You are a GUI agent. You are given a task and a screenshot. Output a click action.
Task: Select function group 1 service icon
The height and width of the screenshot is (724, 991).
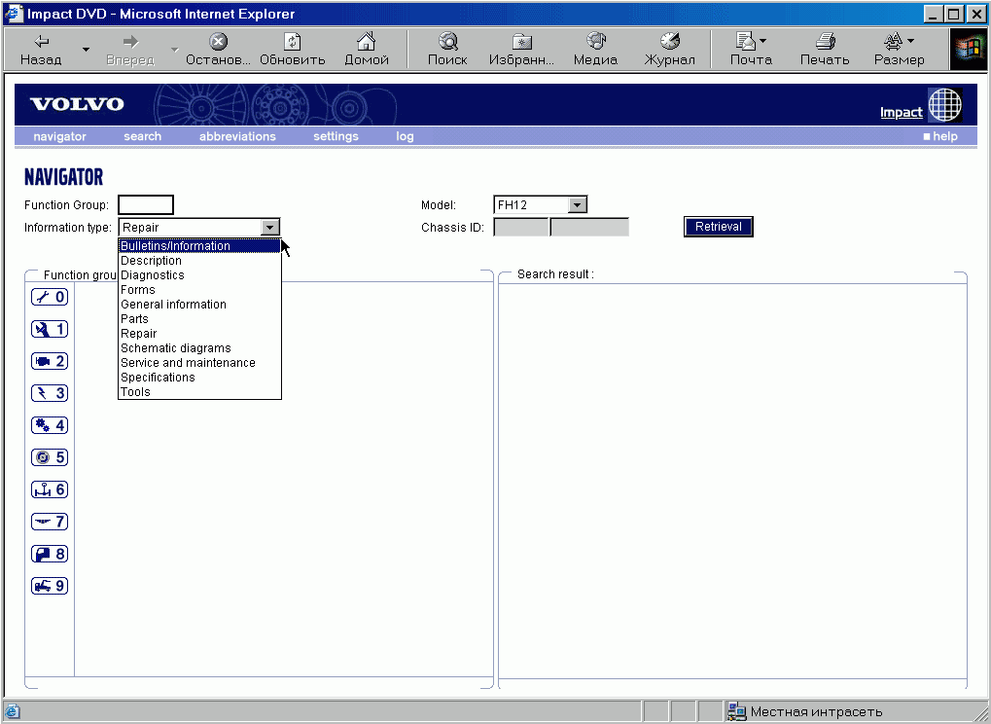click(x=50, y=329)
